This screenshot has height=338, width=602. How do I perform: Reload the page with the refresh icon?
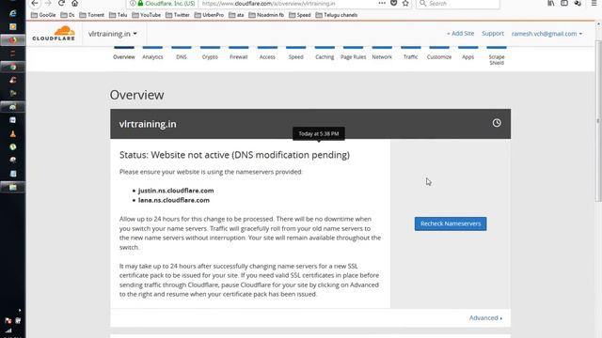click(61, 3)
